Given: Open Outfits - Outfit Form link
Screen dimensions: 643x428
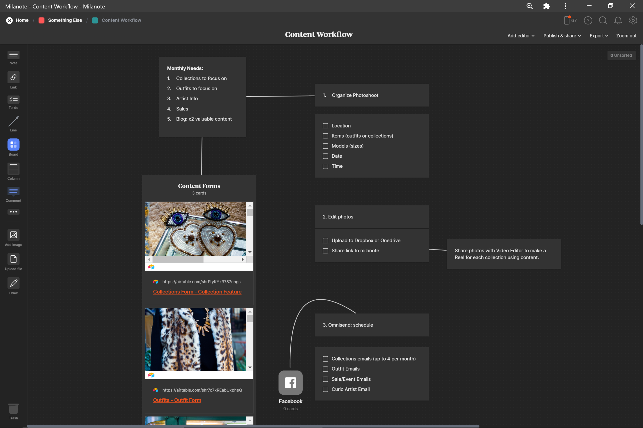Looking at the screenshot, I should pos(177,400).
